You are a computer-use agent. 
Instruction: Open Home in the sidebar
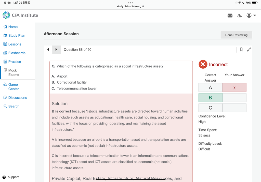click(13, 27)
